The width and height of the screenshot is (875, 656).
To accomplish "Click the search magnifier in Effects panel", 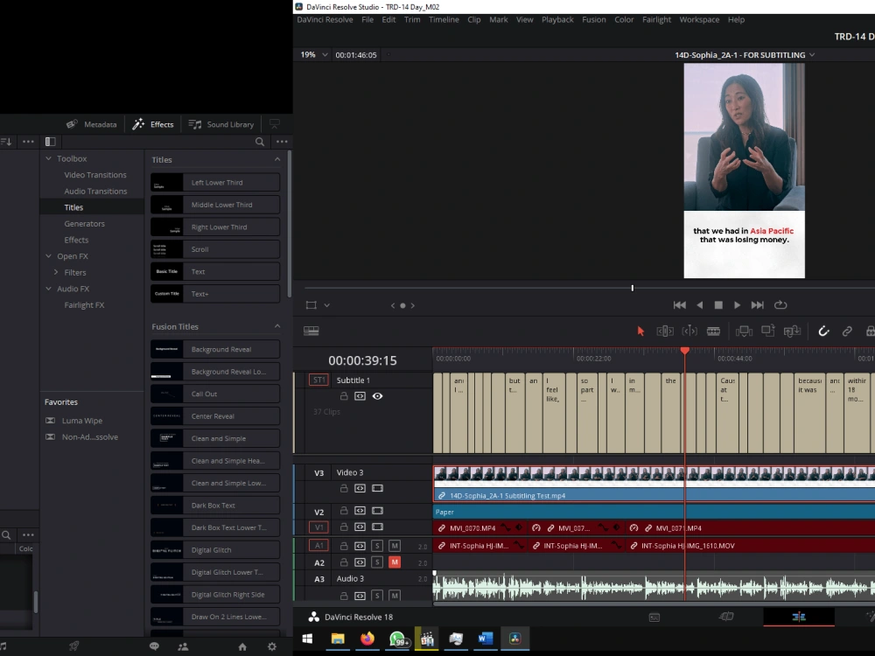I will point(260,142).
